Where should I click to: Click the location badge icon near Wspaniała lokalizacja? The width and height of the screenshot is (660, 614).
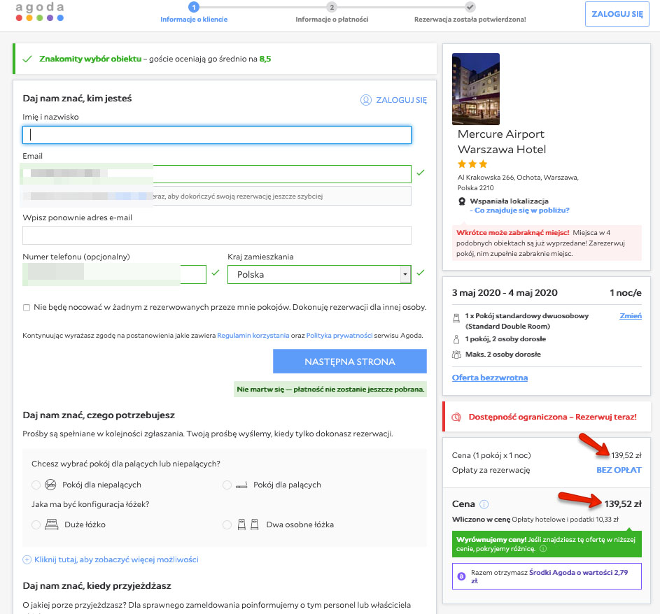(462, 201)
